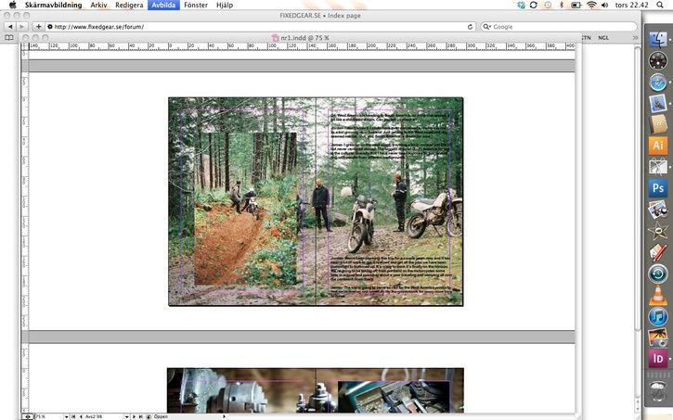Viewport: 673px width, 420px height.
Task: Open the Fönster menu
Action: [196, 5]
